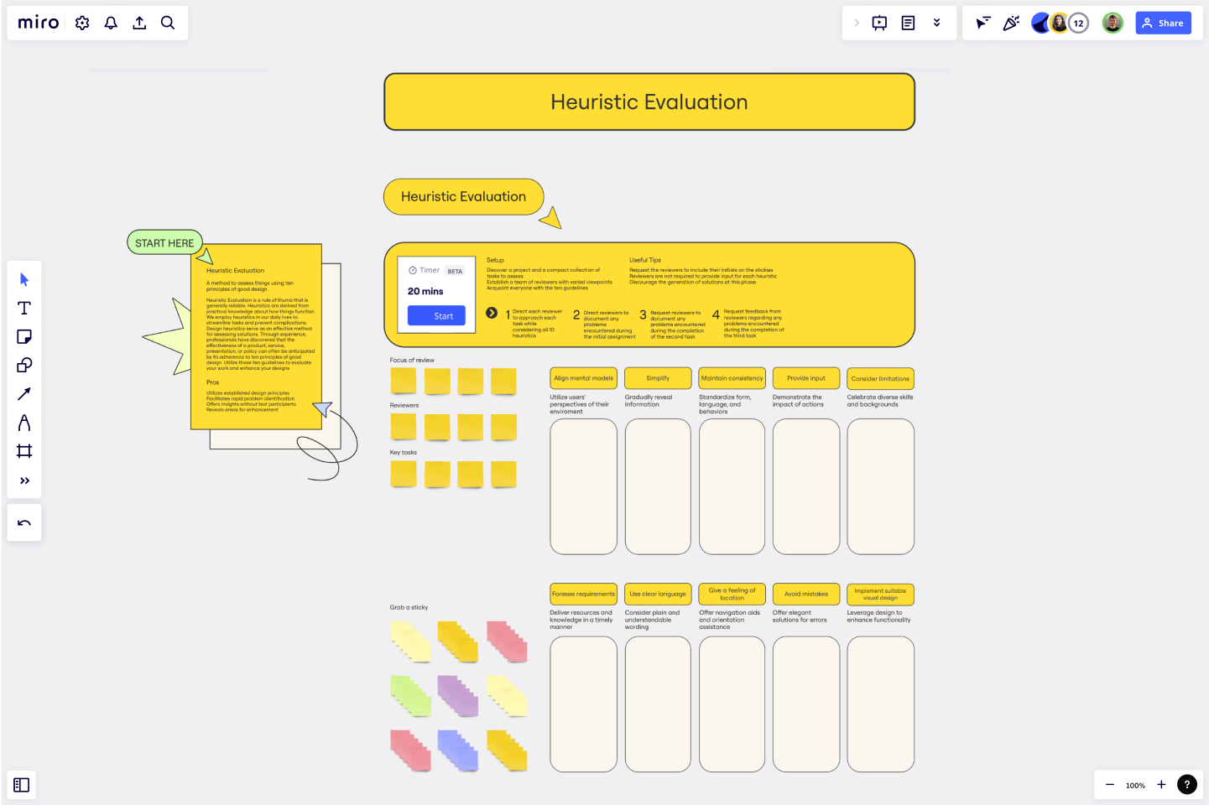The width and height of the screenshot is (1209, 805).
Task: Open the miro logo main menu
Action: [x=38, y=23]
